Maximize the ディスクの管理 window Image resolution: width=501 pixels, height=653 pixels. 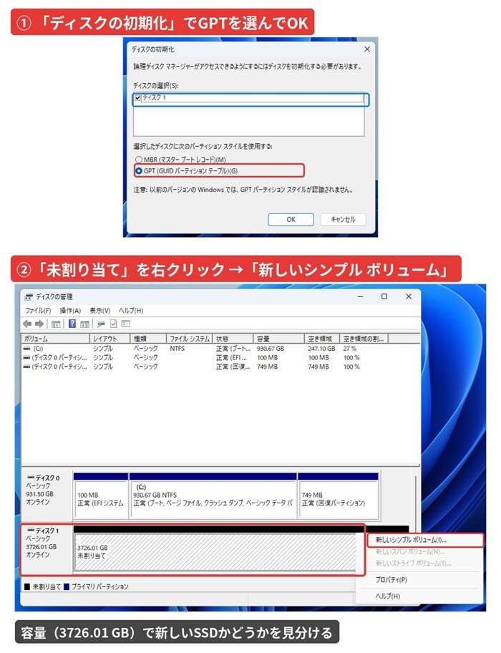384,296
